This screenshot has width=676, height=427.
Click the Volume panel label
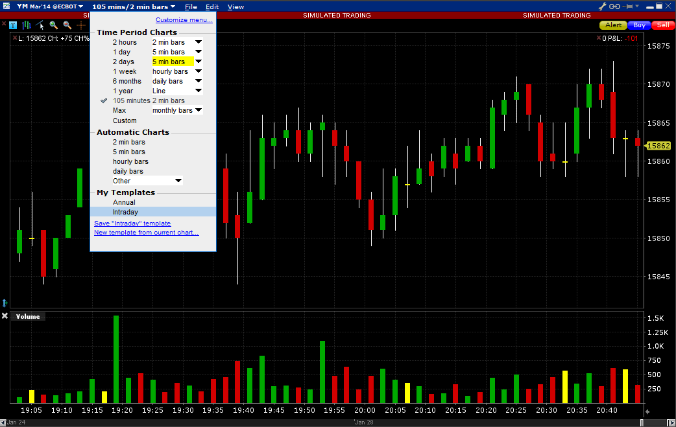28,316
